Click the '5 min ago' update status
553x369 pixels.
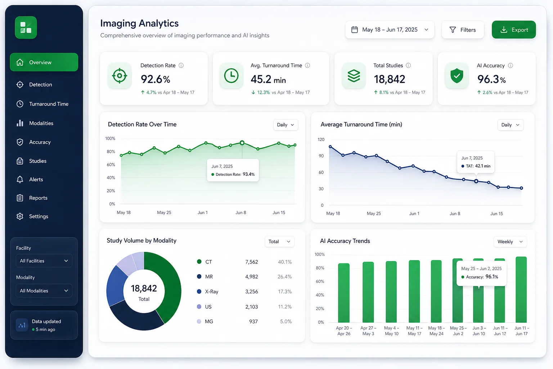[x=44, y=329]
